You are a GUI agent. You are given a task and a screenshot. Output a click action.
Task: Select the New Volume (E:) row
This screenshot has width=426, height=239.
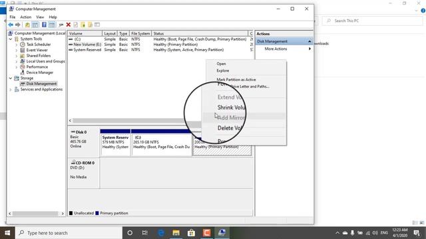(160, 44)
